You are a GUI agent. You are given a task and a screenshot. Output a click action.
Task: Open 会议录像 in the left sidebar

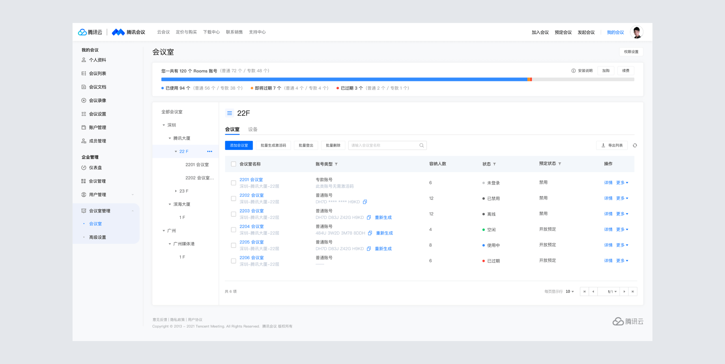97,101
